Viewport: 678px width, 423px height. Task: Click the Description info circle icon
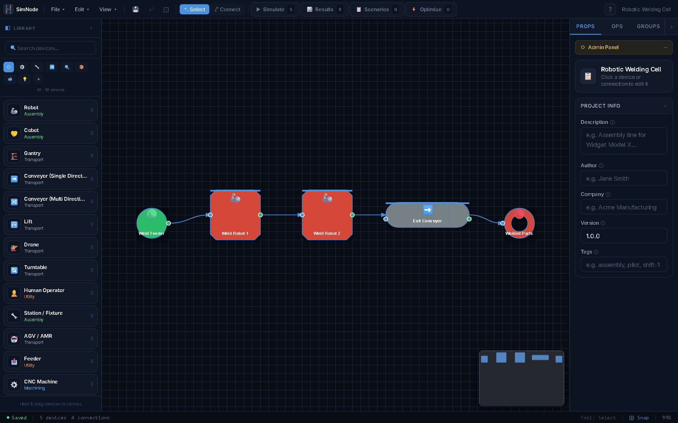tap(612, 122)
